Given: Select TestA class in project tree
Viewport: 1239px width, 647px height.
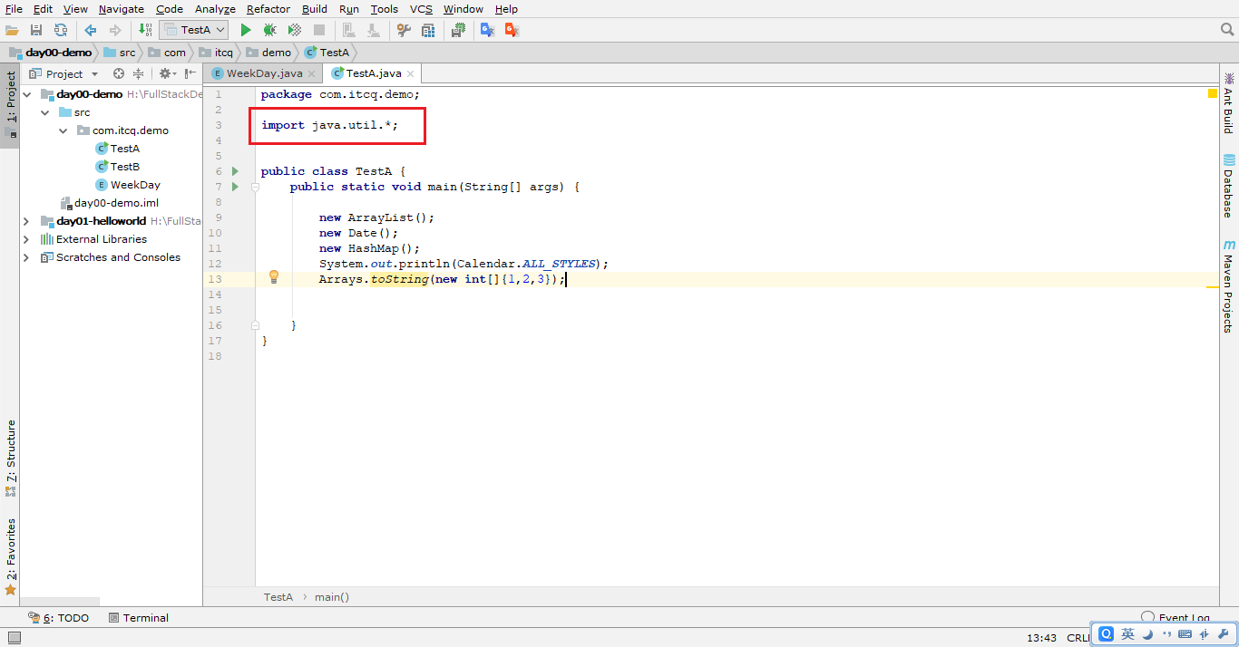Looking at the screenshot, I should [118, 149].
